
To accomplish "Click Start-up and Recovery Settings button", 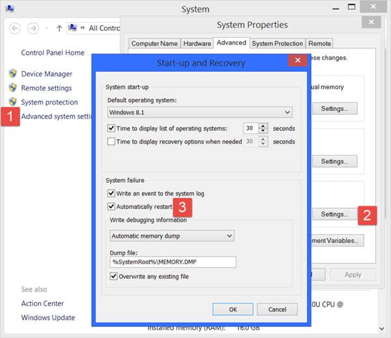I will (x=334, y=214).
